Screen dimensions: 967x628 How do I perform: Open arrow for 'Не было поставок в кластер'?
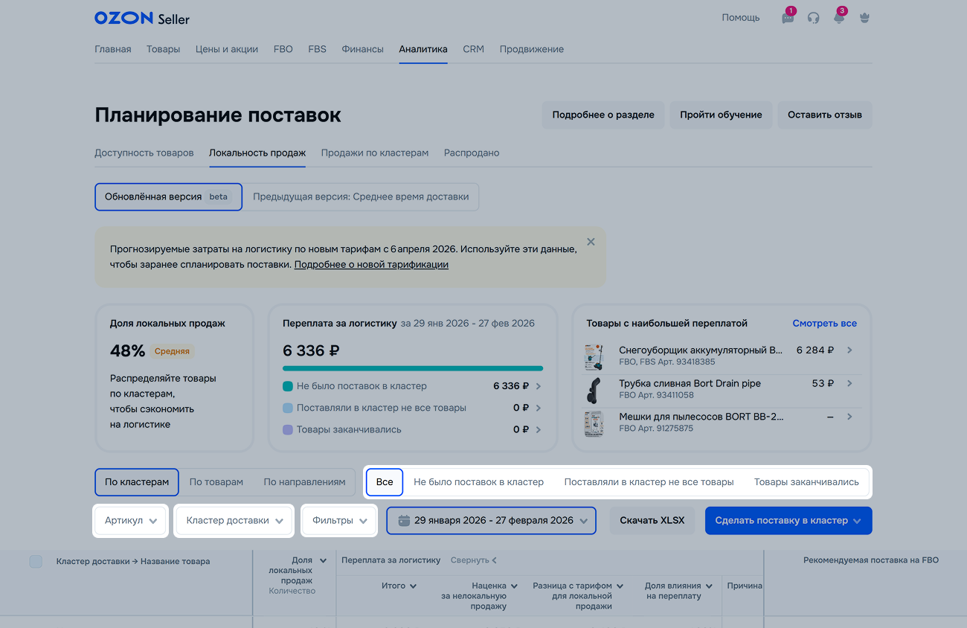538,386
